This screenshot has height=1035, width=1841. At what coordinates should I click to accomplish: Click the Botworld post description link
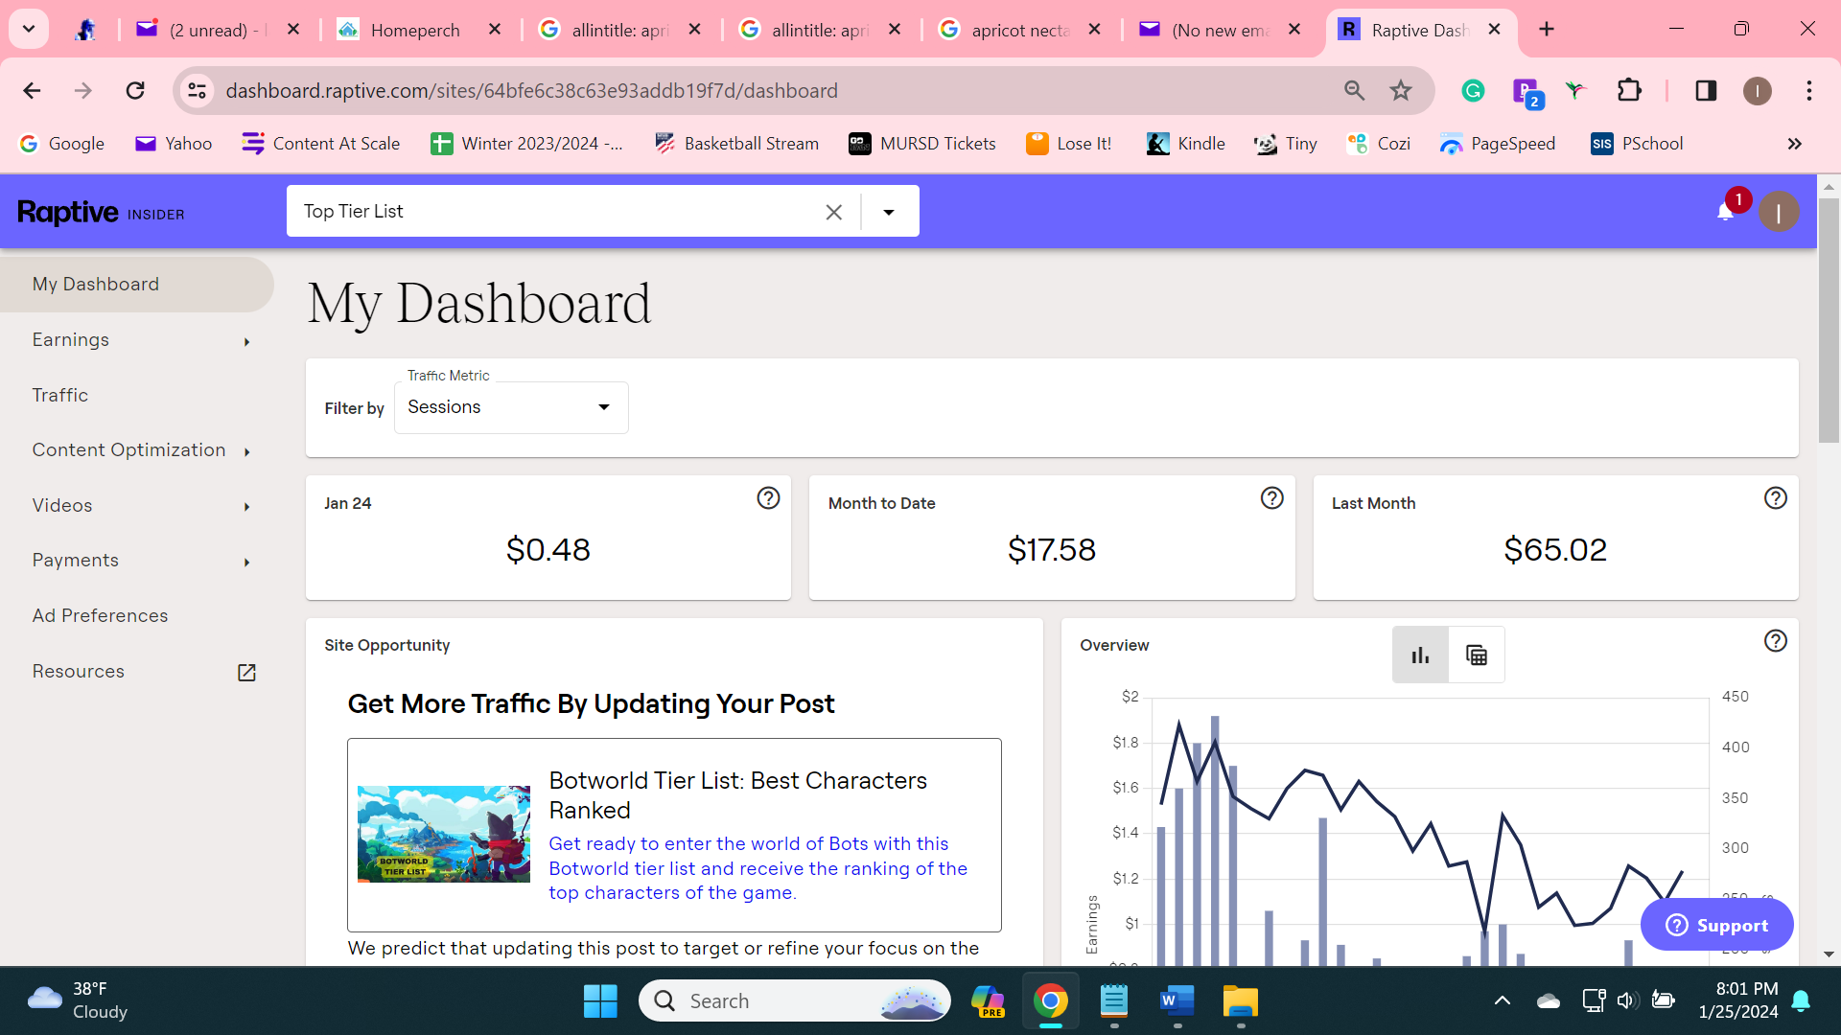coord(757,868)
